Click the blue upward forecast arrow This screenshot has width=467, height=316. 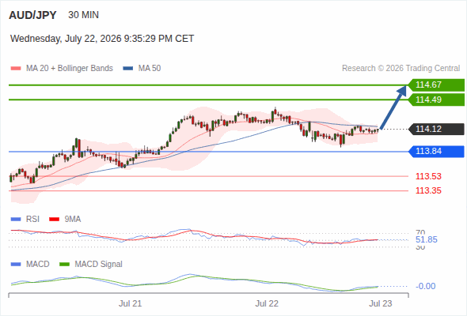(393, 107)
